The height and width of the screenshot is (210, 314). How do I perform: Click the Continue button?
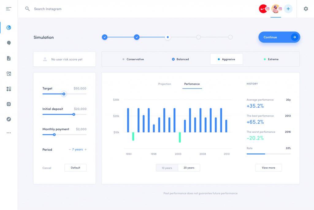(x=279, y=37)
